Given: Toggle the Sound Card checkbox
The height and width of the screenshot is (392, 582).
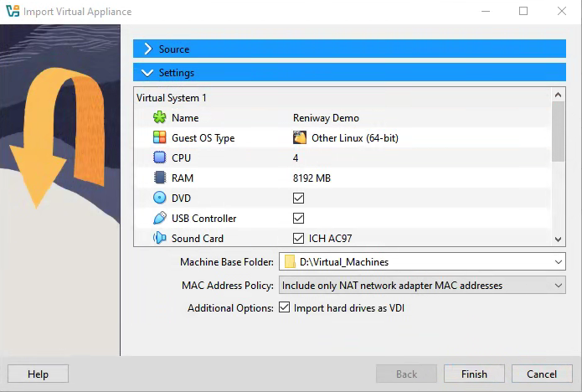Looking at the screenshot, I should tap(298, 238).
